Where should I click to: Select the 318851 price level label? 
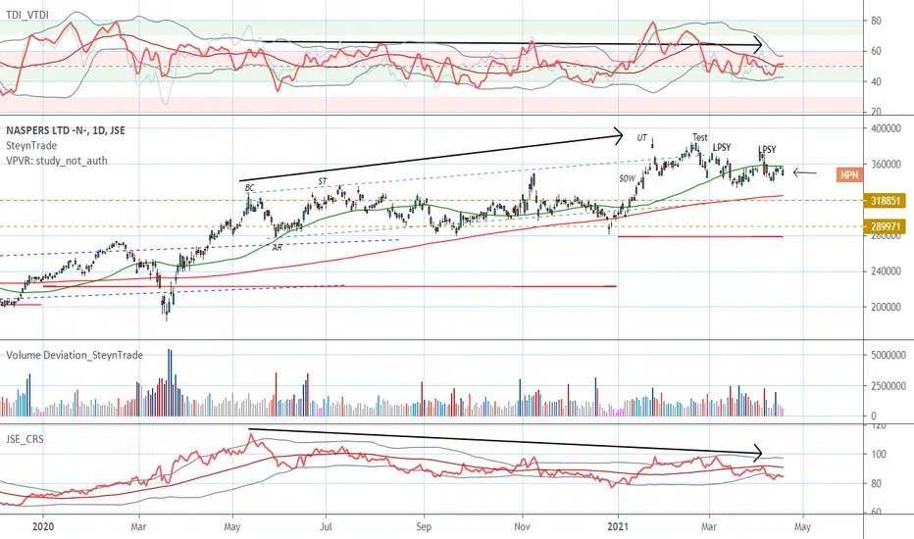[886, 201]
